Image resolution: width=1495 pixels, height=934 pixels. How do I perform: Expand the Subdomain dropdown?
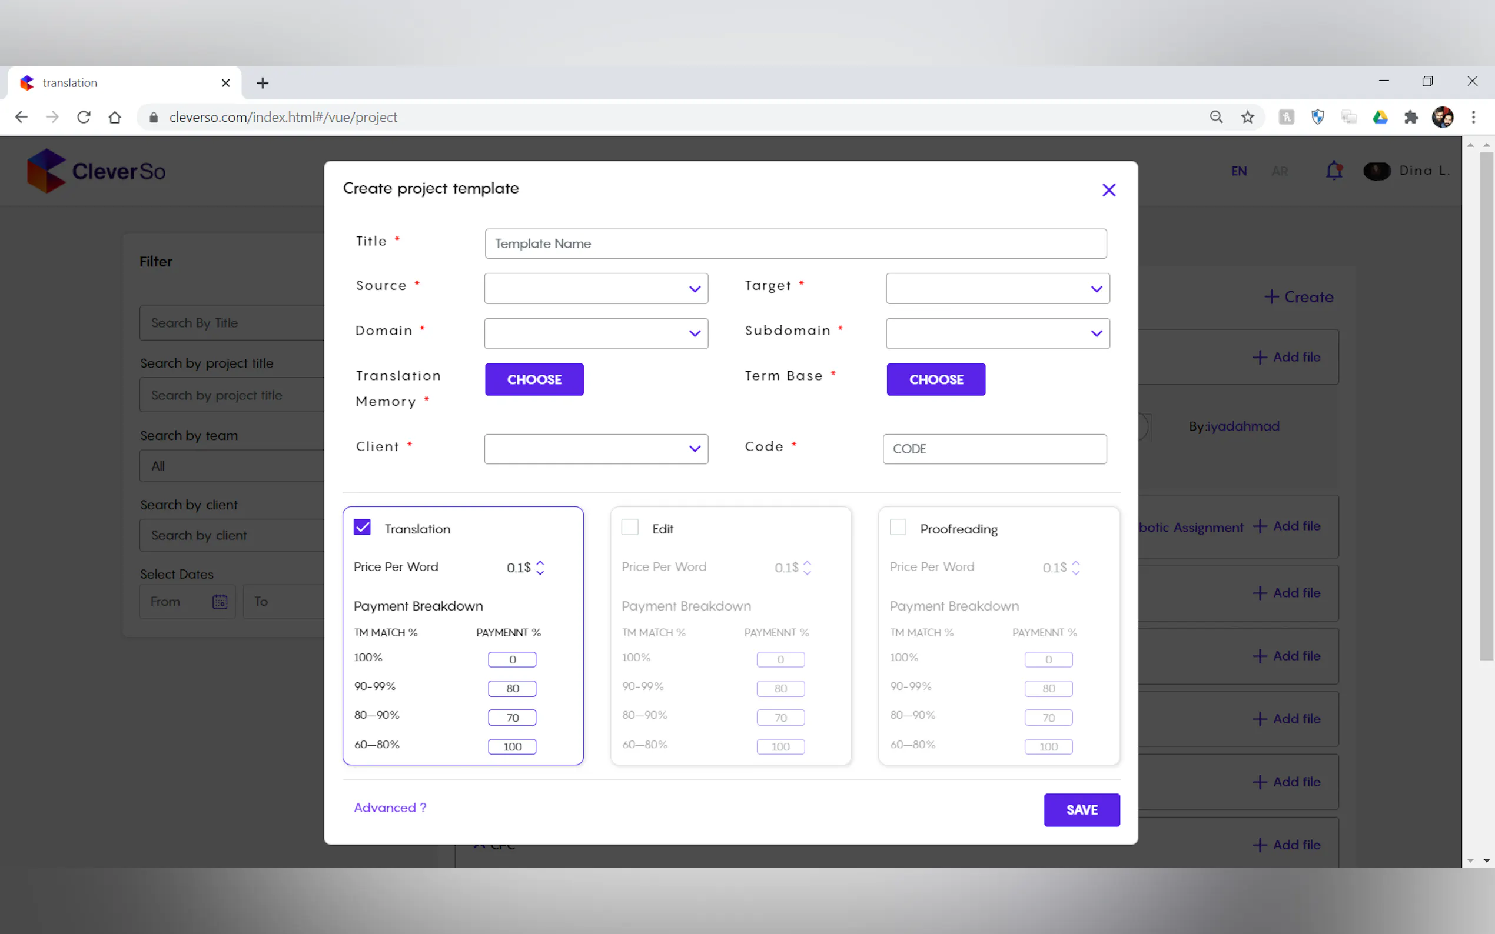pyautogui.click(x=997, y=333)
